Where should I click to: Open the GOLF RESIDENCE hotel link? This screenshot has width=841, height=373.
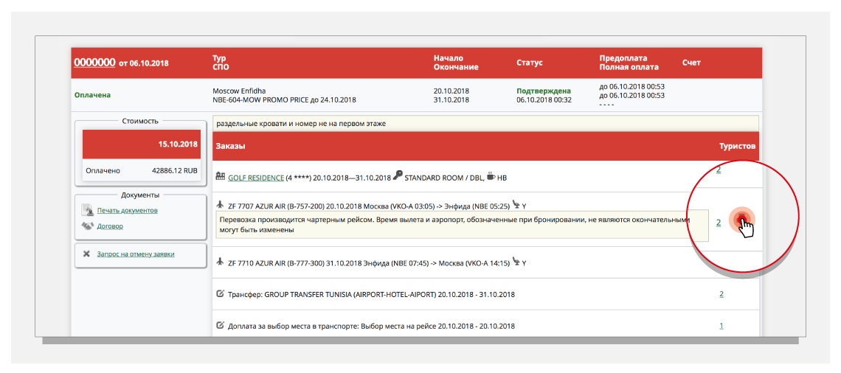[256, 178]
